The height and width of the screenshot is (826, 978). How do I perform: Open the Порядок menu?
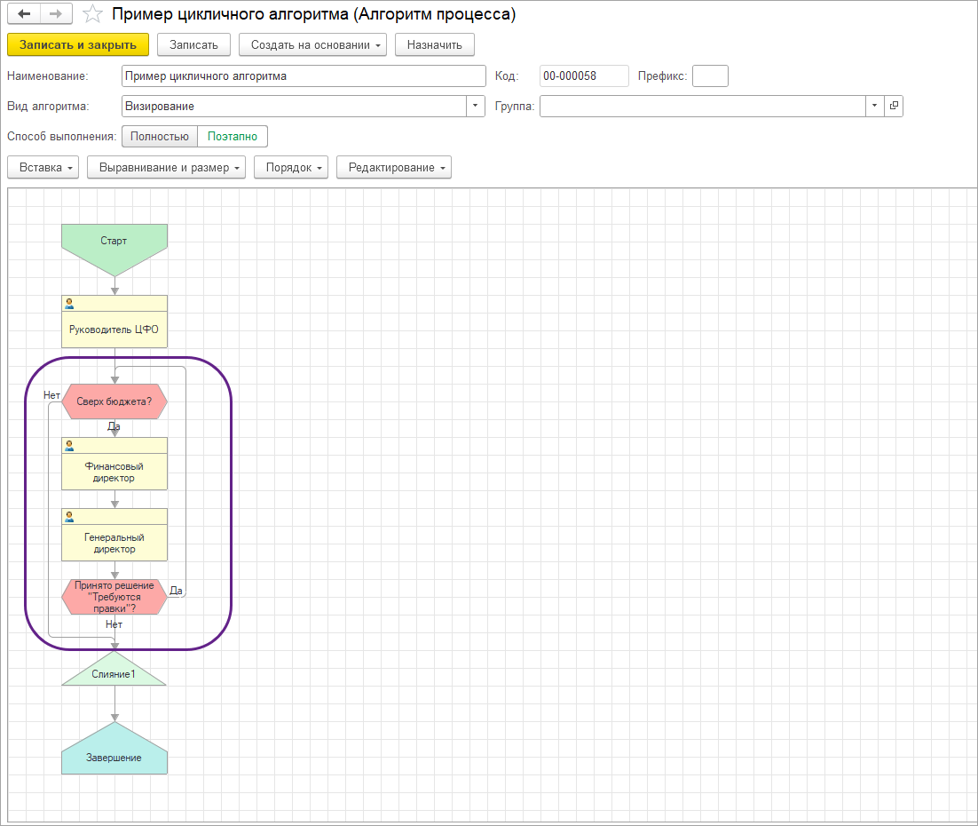pyautogui.click(x=291, y=167)
